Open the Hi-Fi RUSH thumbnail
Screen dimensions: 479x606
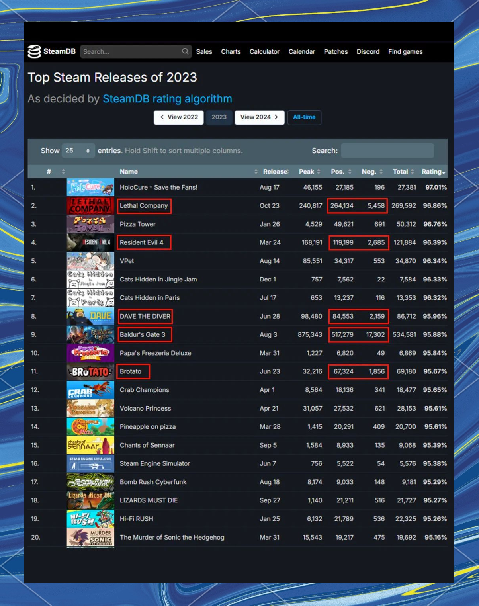tap(90, 519)
